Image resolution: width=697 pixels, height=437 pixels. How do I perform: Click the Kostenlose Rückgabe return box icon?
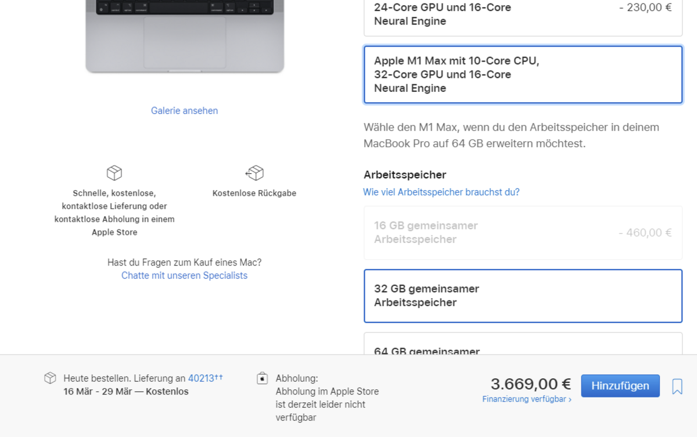(x=254, y=173)
